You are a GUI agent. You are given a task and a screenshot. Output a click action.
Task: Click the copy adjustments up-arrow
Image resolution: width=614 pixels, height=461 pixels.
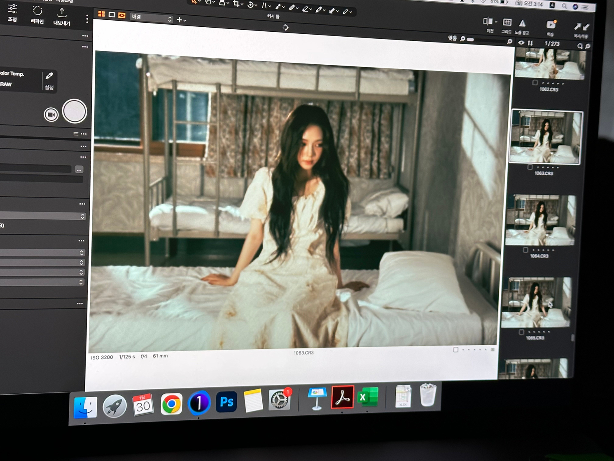click(577, 27)
